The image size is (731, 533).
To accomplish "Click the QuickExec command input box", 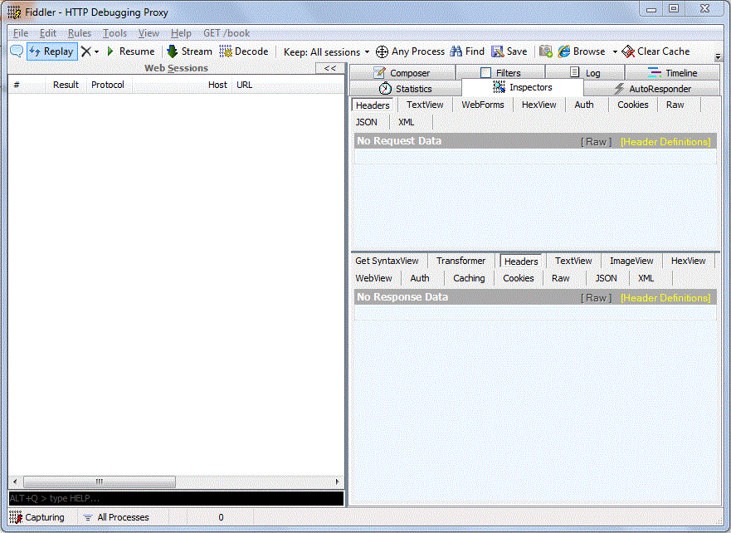I will point(176,498).
